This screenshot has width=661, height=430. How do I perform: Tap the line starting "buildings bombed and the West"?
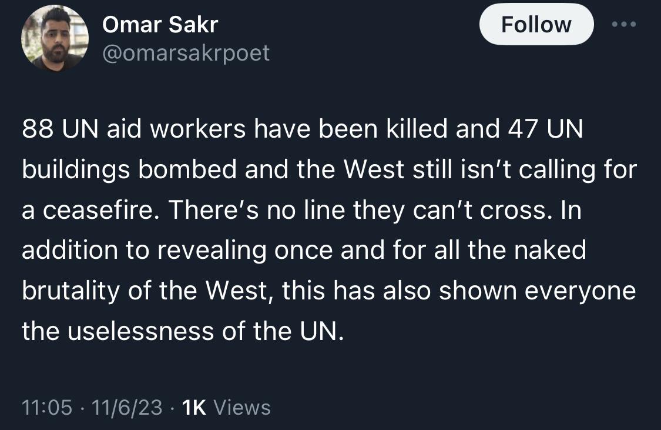329,170
